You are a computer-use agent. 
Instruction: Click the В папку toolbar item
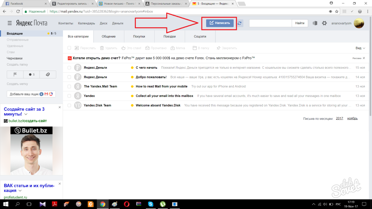tap(201, 48)
